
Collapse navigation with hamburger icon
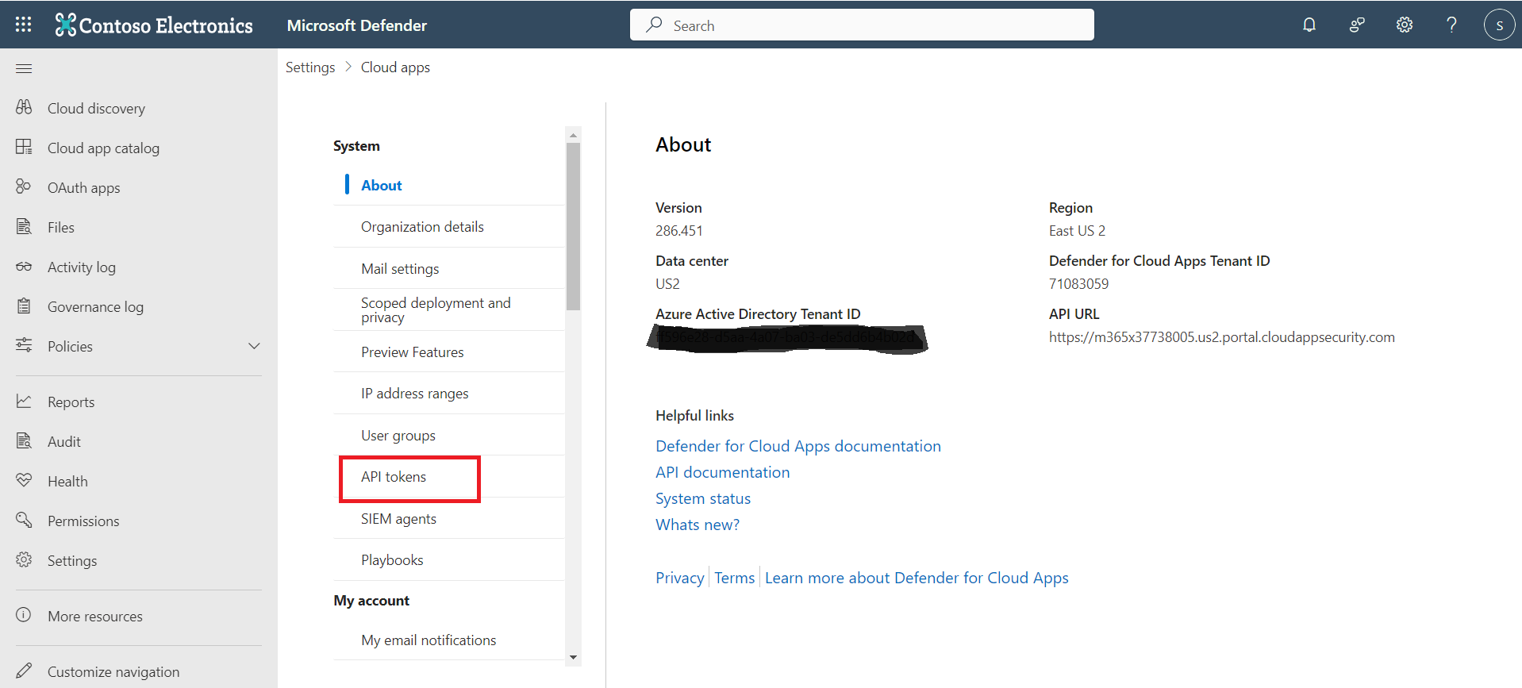coord(24,68)
